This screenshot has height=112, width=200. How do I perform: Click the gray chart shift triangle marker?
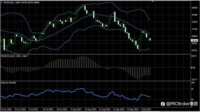pyautogui.click(x=152, y=1)
